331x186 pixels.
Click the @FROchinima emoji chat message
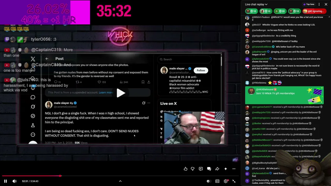tap(284, 83)
